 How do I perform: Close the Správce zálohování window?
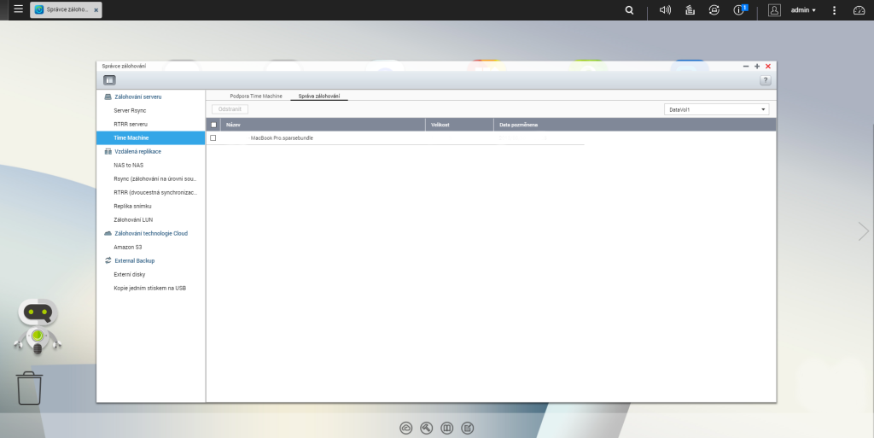(x=768, y=67)
